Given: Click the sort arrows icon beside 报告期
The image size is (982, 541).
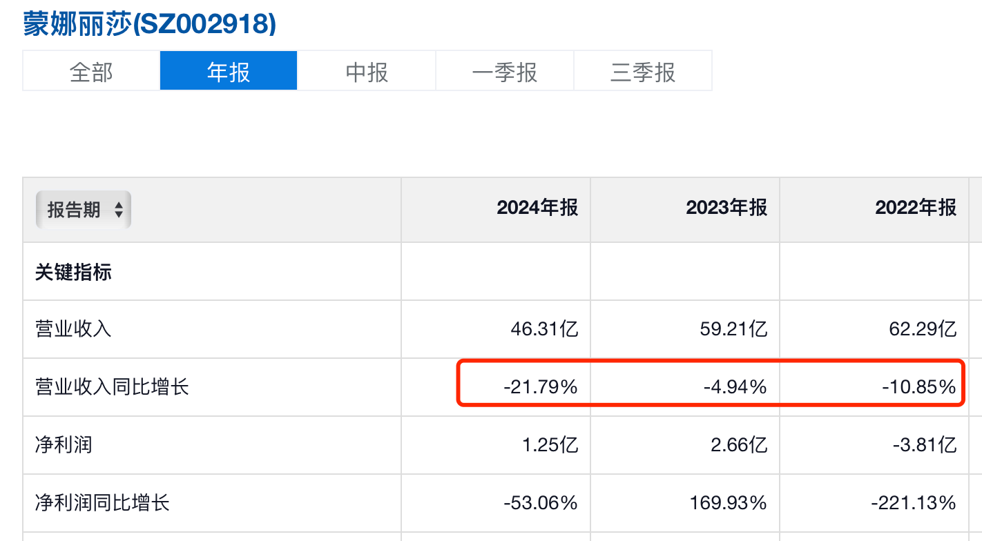Looking at the screenshot, I should click(119, 210).
